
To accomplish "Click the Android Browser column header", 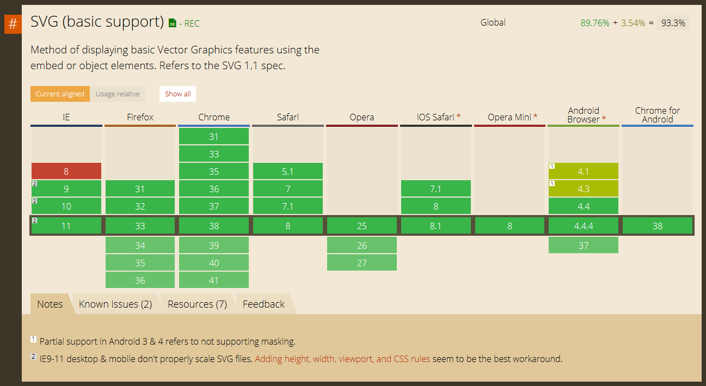I will [x=584, y=115].
